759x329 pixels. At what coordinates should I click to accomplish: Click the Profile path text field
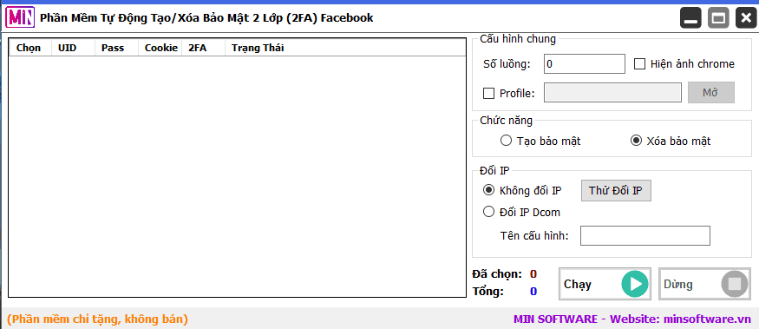tap(612, 93)
